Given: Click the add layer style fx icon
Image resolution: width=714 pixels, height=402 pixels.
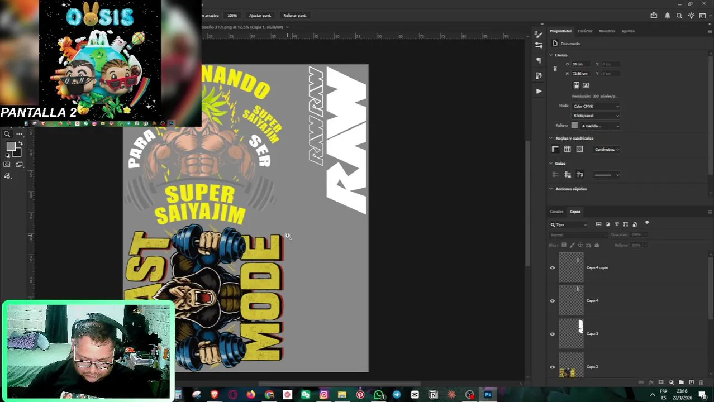Looking at the screenshot, I should tap(651, 382).
